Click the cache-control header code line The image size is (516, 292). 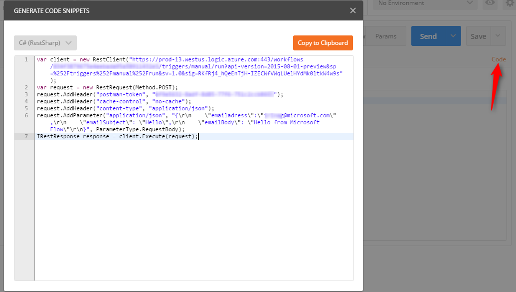(114, 101)
